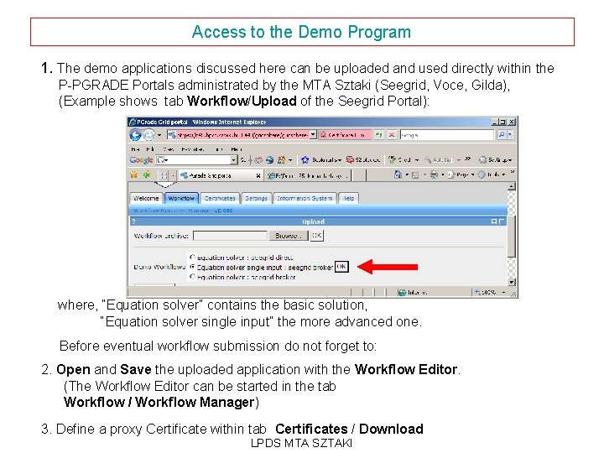Click the pink address bar URL field
Viewport: 604px width, 453px height.
tap(237, 135)
